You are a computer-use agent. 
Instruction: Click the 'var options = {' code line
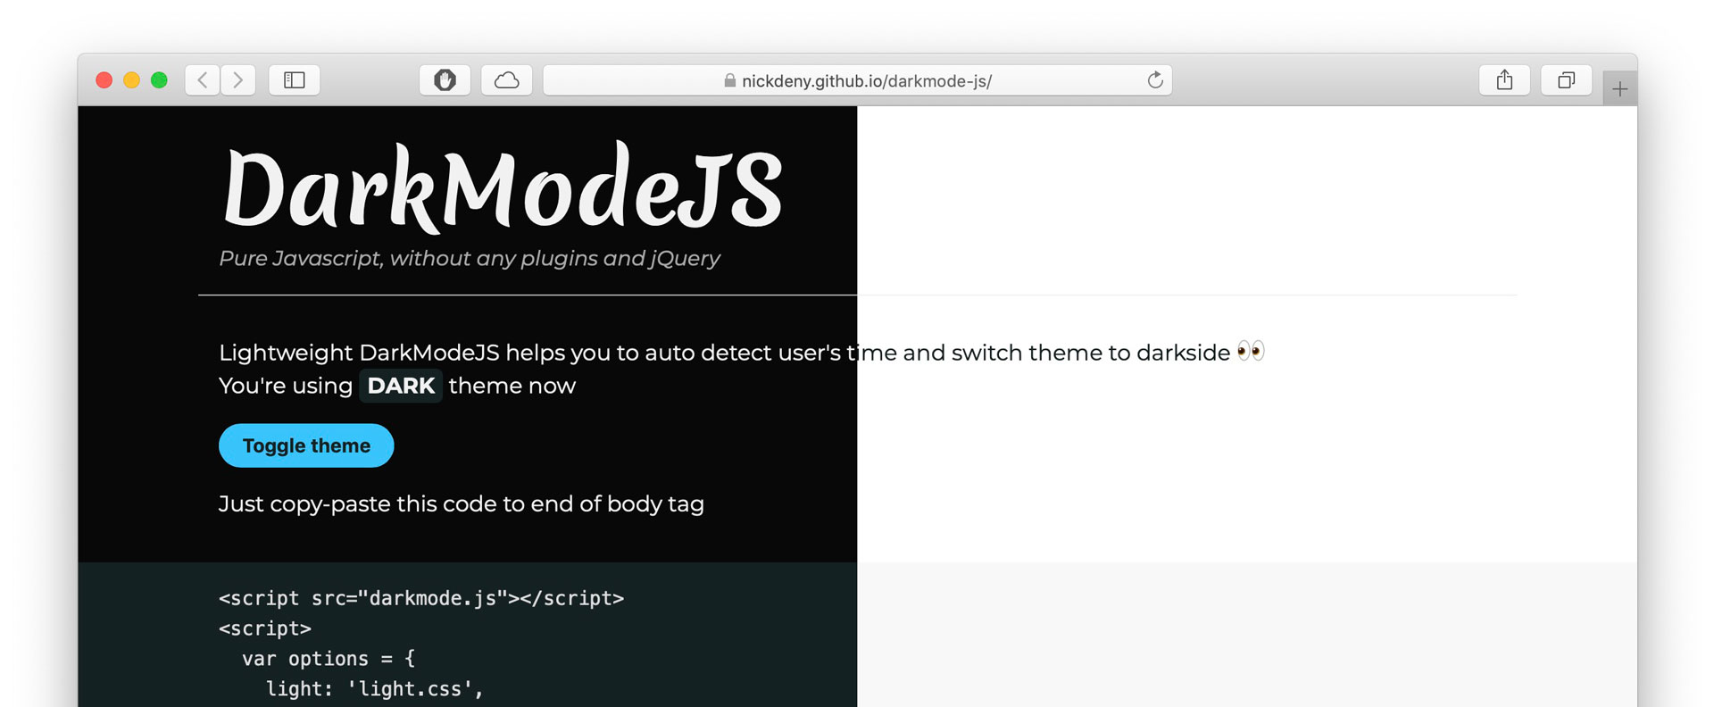pos(329,659)
